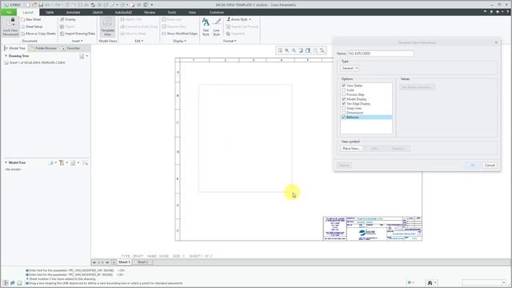
Task: Open the Arrow Style dropdown arrow
Action: [x=250, y=19]
